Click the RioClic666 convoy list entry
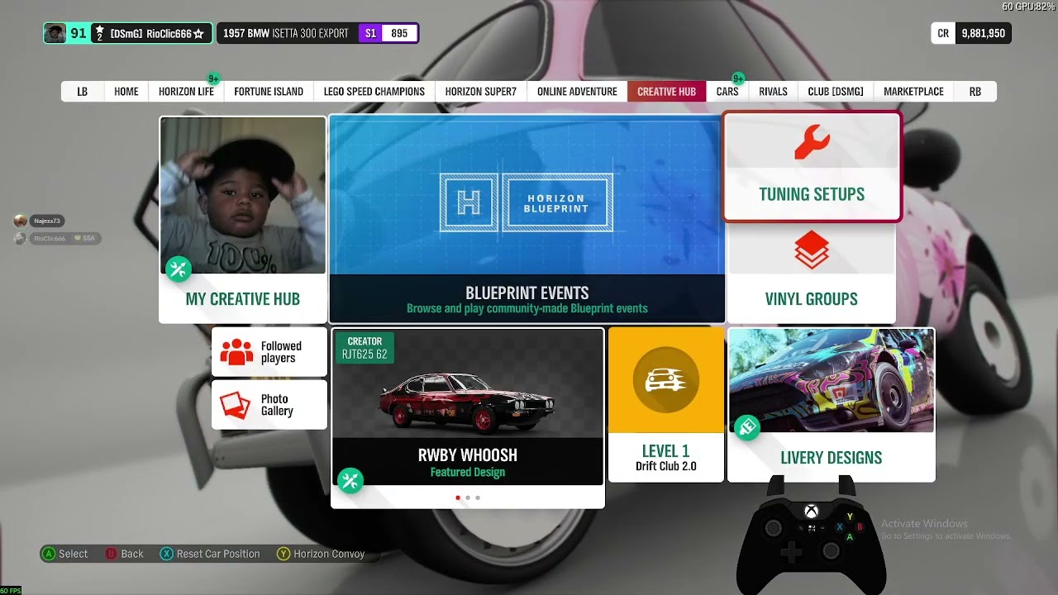Viewport: 1058px width, 595px height. click(57, 238)
